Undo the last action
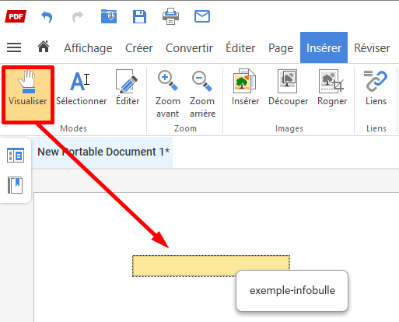Viewport: 399px width, 322px height. (47, 17)
